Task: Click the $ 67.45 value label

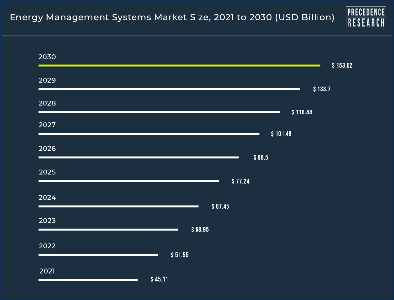Action: [220, 207]
